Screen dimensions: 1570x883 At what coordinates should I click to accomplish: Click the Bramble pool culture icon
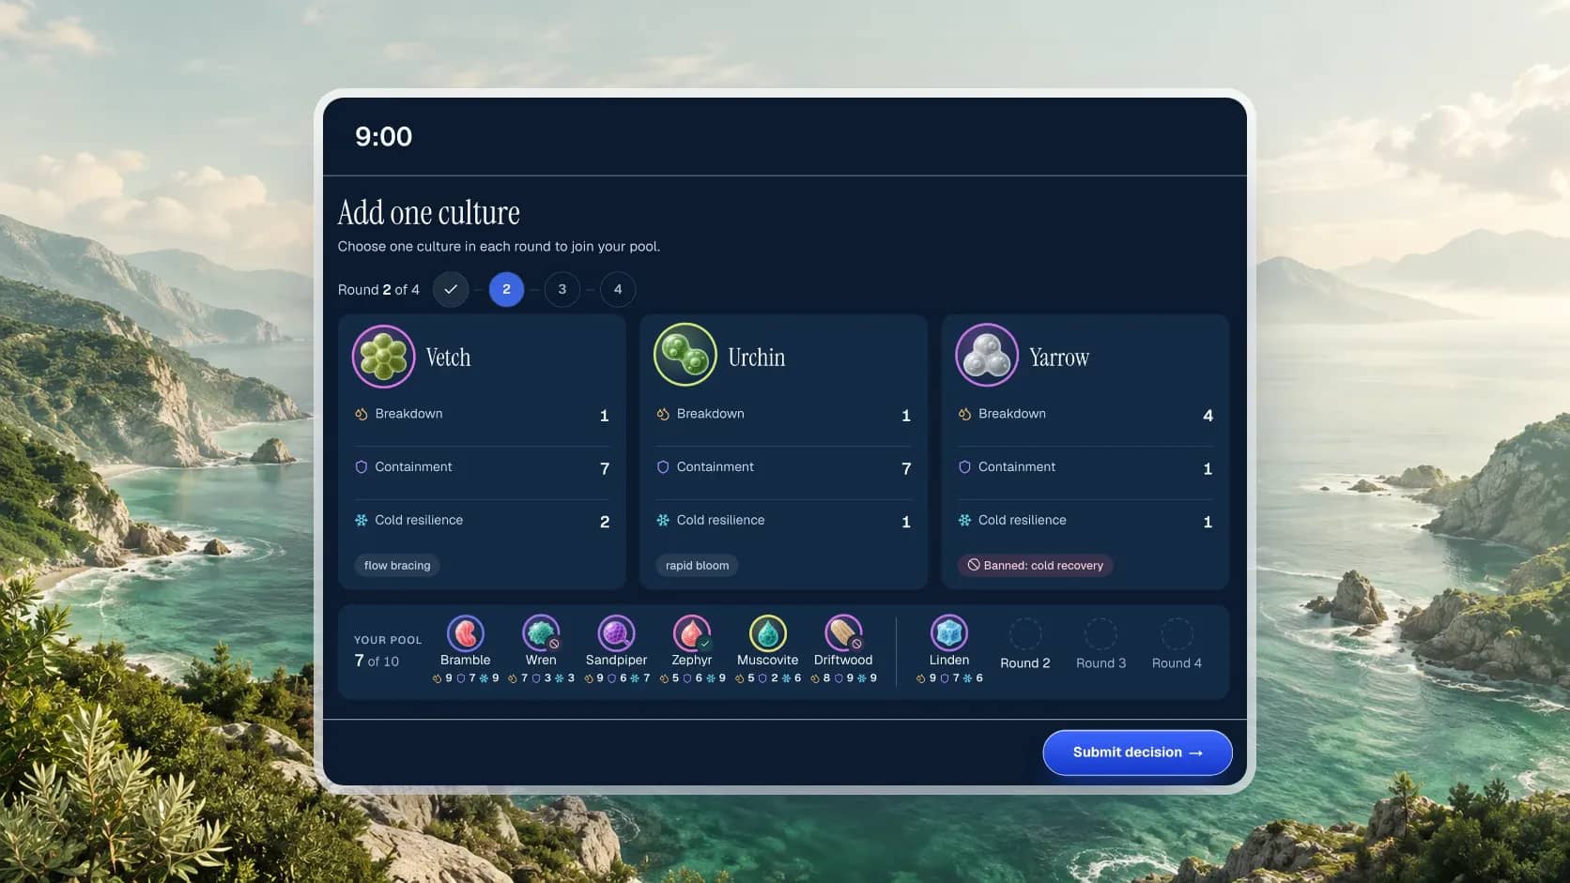click(x=465, y=633)
